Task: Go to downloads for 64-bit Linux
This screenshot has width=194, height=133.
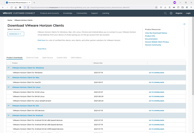Action: [157, 97]
